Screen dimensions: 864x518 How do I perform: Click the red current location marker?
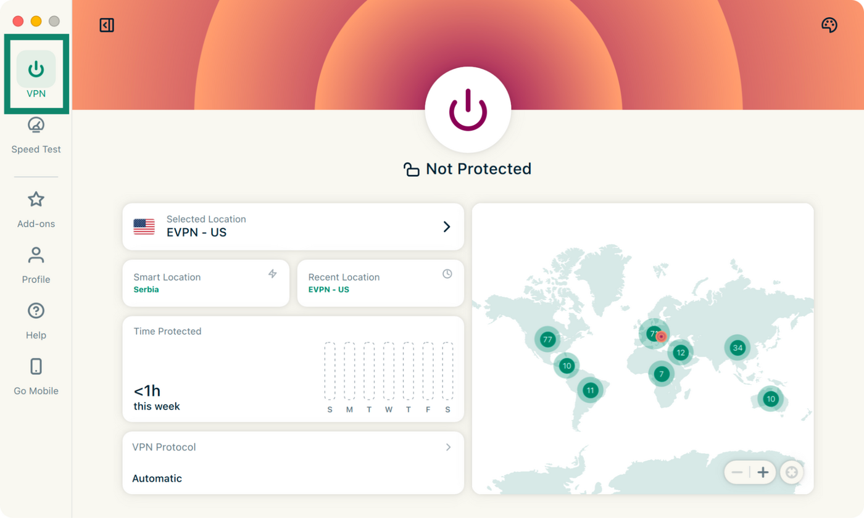[661, 337]
